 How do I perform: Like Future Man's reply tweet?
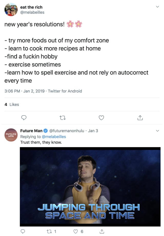pyautogui.click(x=76, y=231)
